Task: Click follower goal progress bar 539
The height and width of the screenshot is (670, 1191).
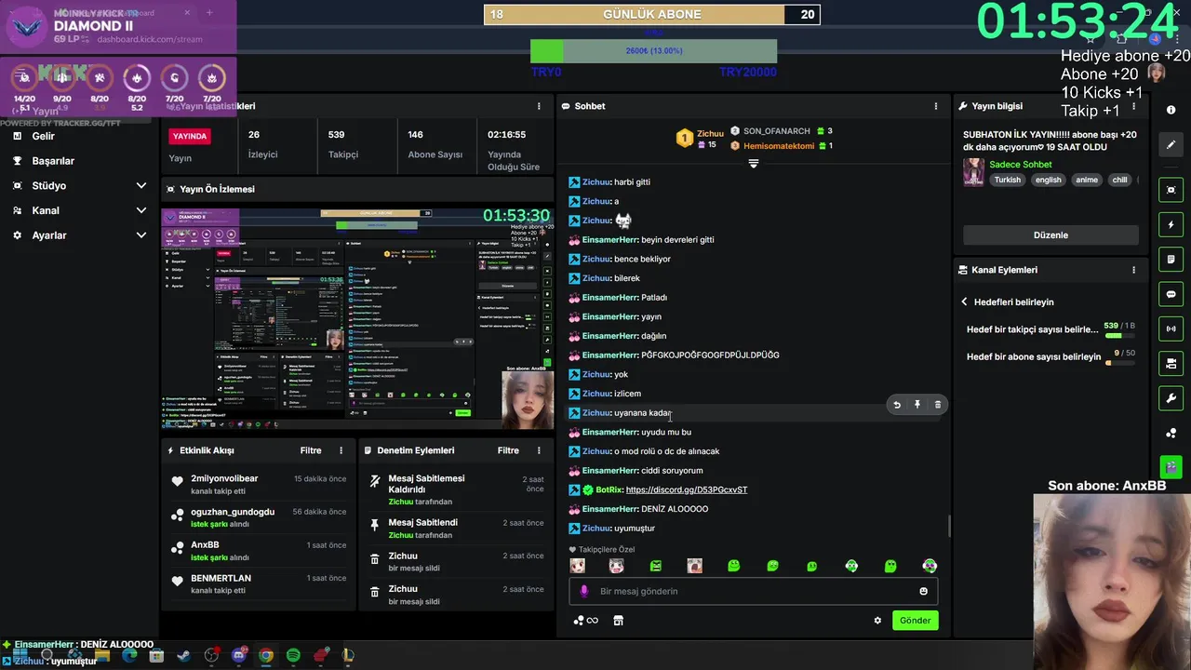Action: (x=1119, y=335)
